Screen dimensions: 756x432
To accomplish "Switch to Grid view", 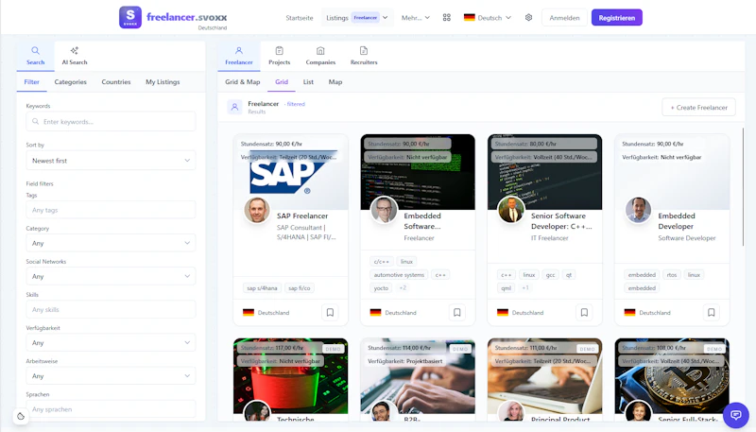I will (x=282, y=82).
